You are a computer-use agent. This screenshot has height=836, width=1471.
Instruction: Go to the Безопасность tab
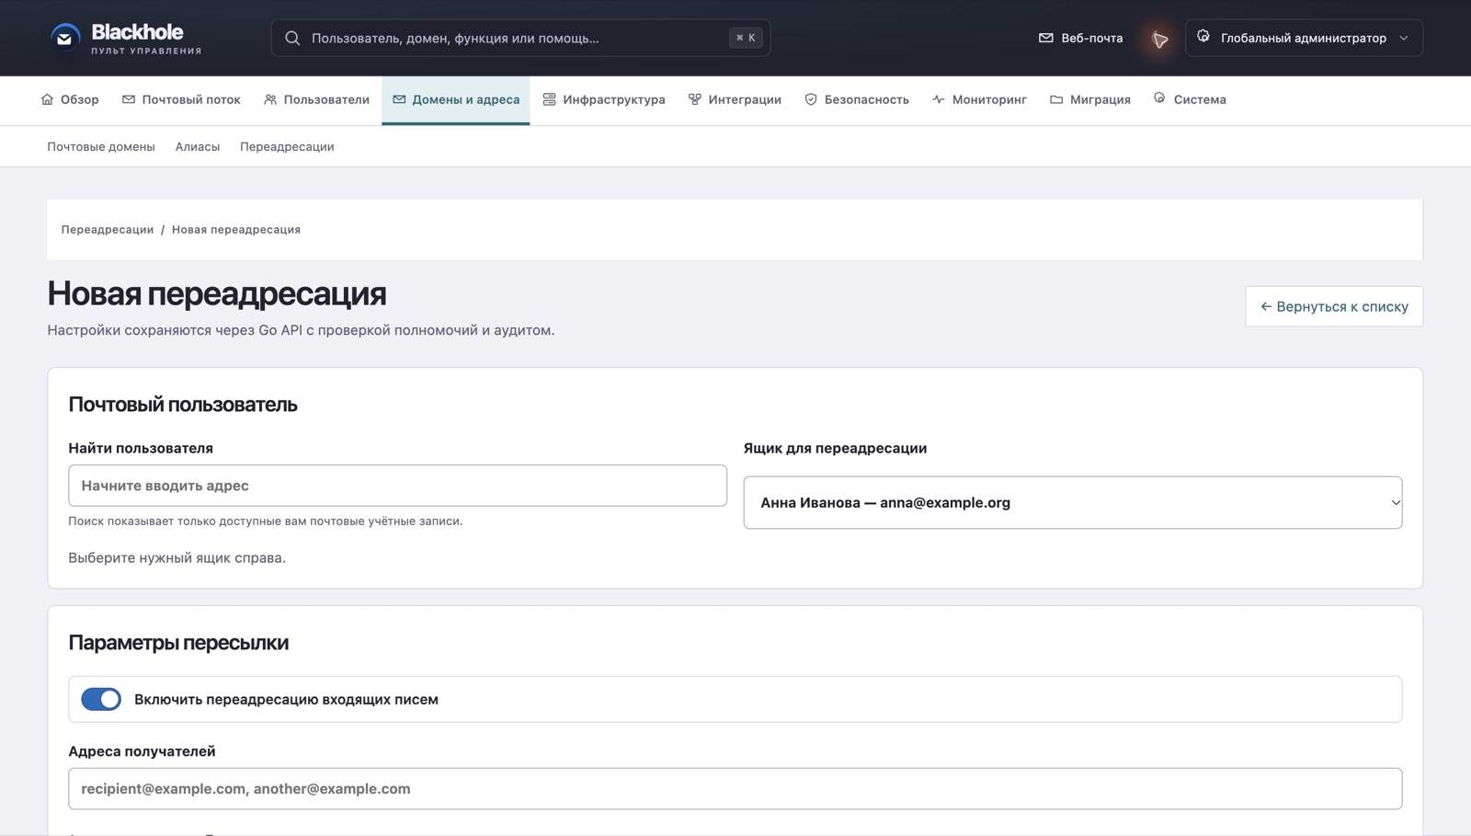(857, 99)
